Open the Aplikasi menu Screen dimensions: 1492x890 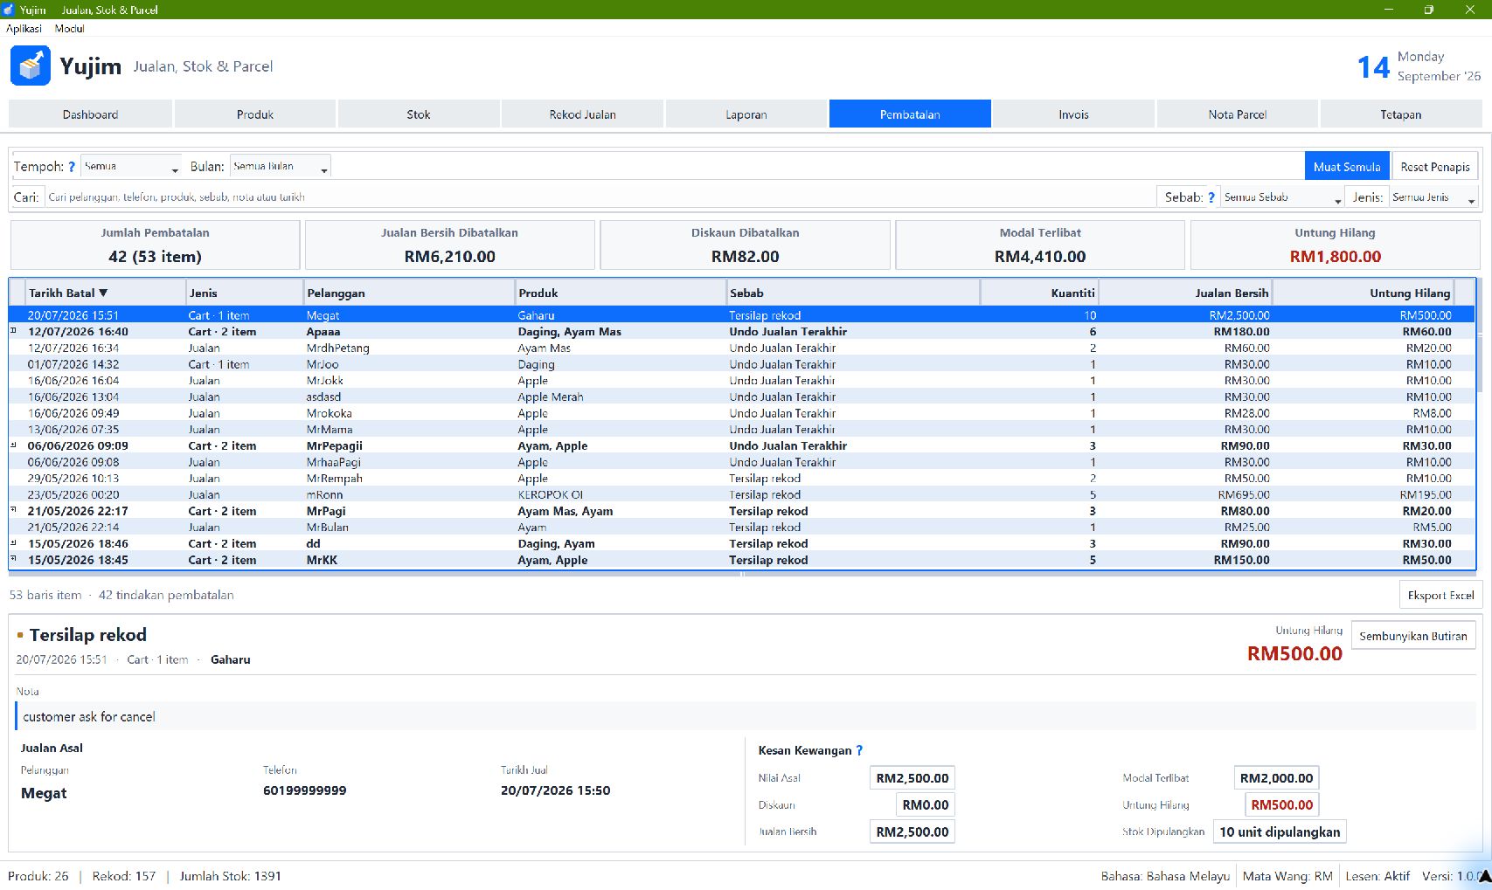point(24,29)
